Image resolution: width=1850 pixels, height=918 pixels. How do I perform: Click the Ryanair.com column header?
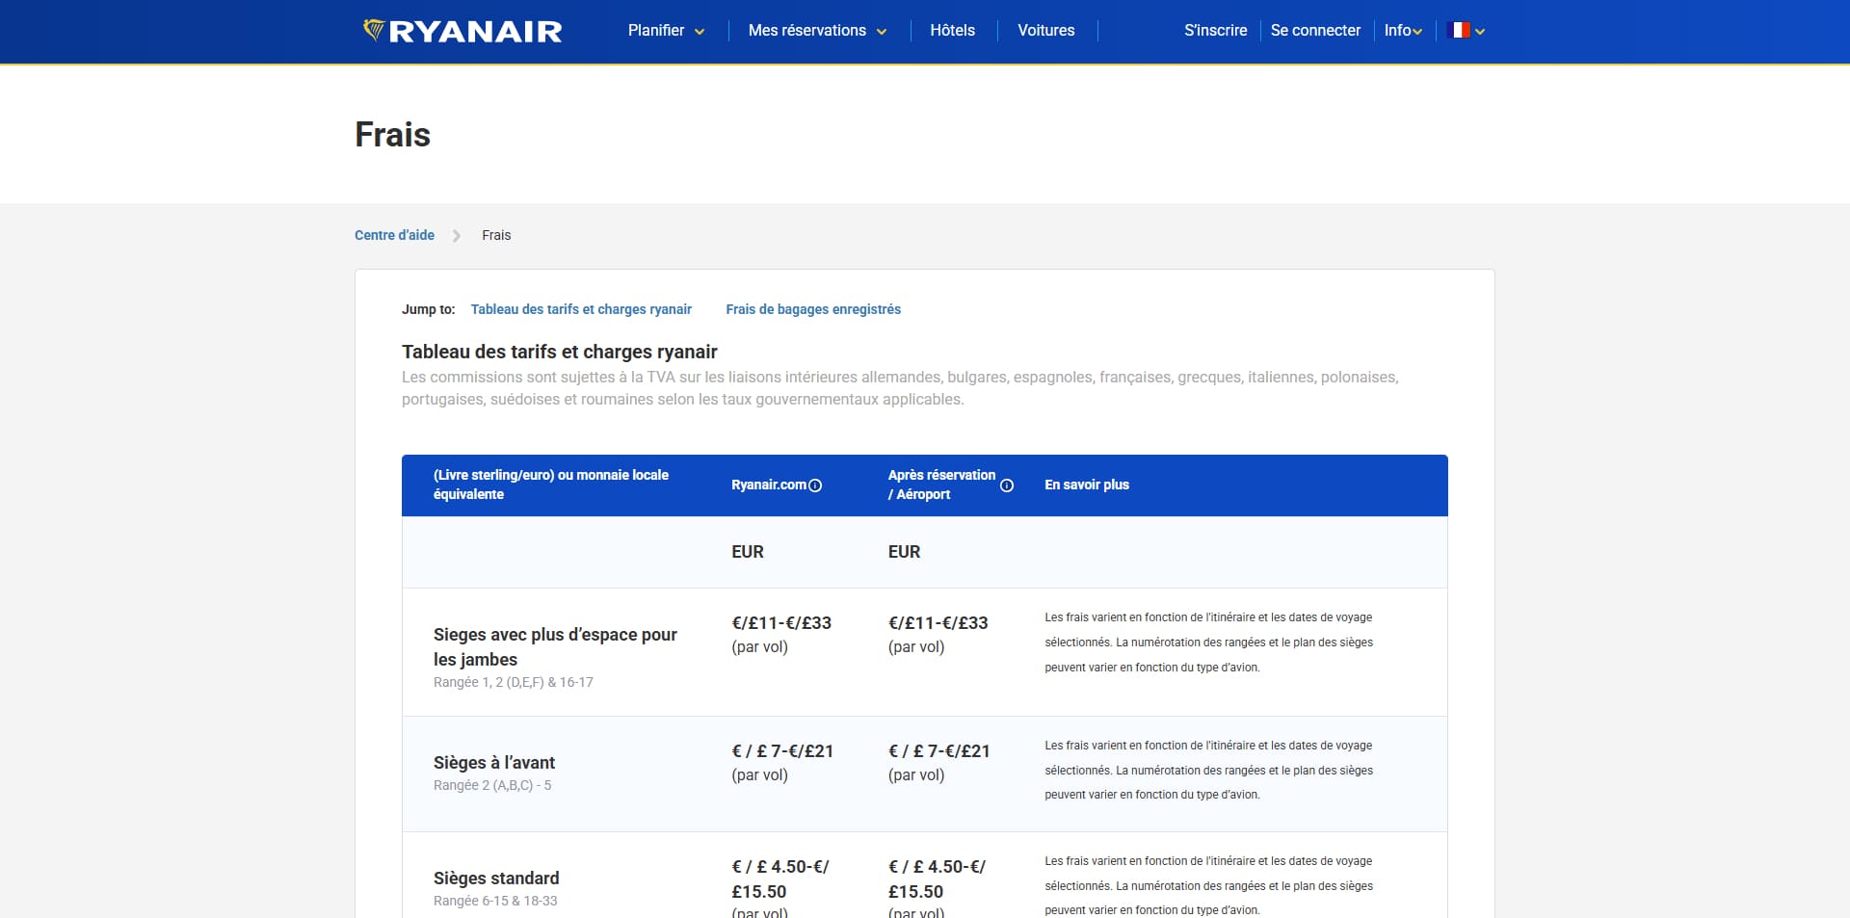(x=768, y=485)
